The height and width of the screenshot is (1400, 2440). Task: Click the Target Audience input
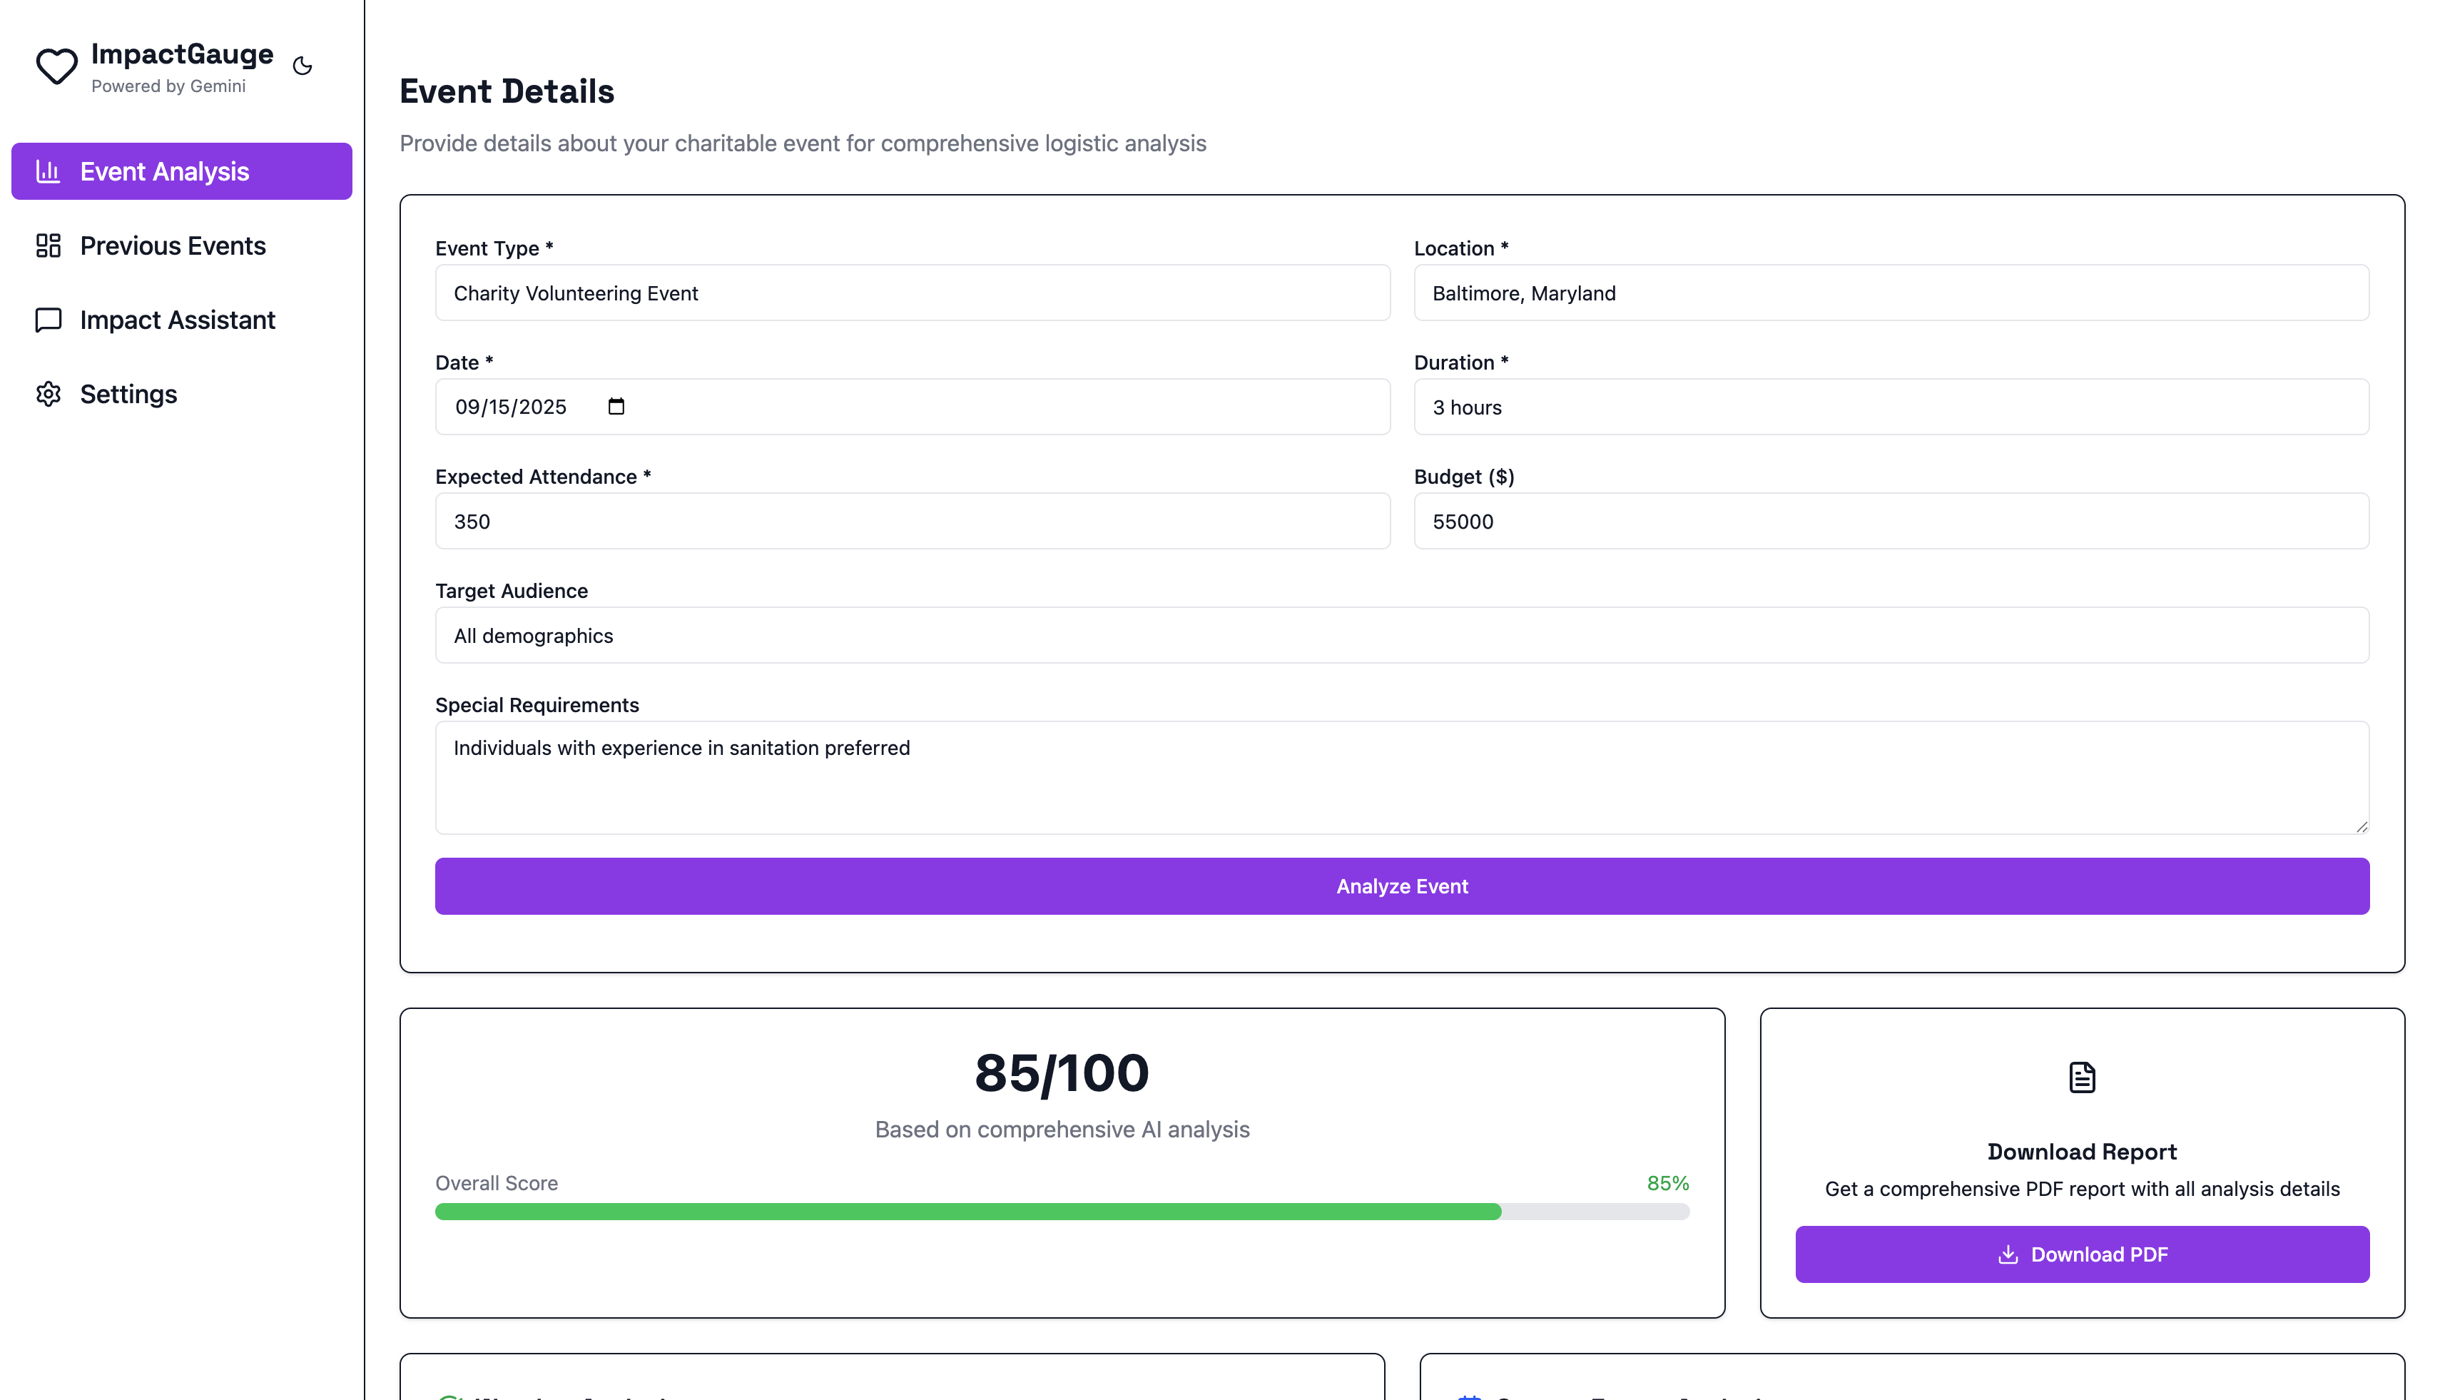[1401, 636]
